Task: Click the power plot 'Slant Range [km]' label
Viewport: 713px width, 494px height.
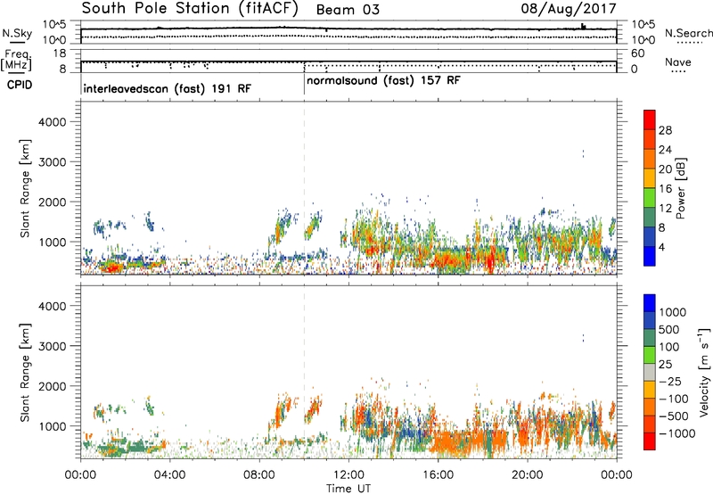Action: pyautogui.click(x=25, y=188)
